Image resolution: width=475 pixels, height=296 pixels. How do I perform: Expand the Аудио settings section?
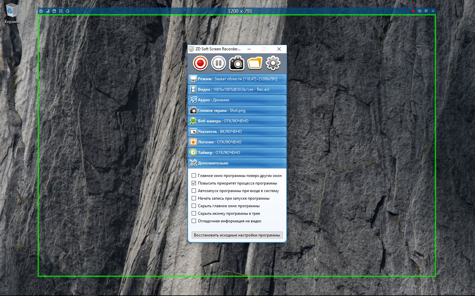[237, 100]
